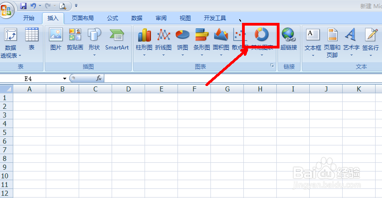The height and width of the screenshot is (198, 382).
Task: Select column K header
Action: point(359,89)
